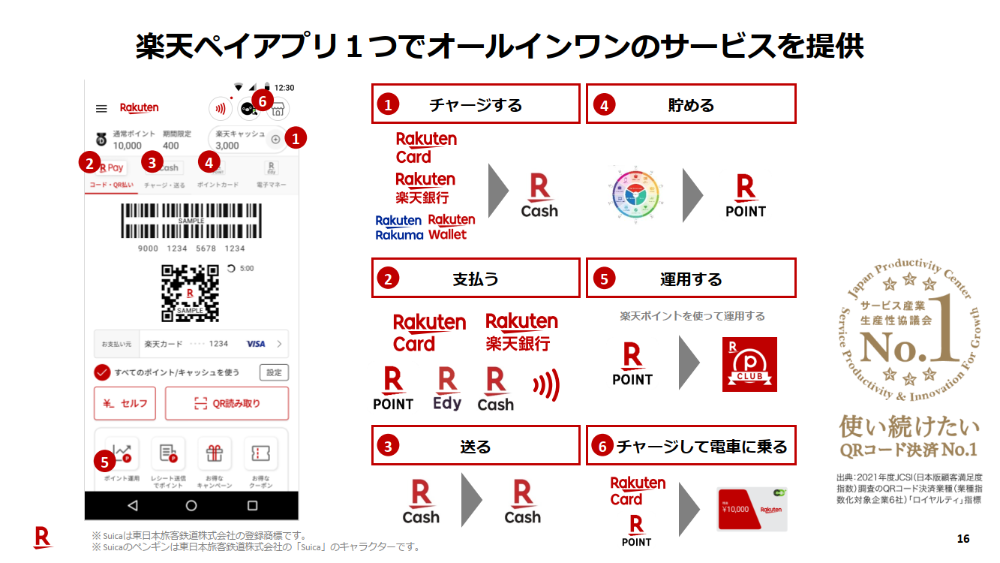This screenshot has width=1000, height=563.
Task: Switch to the 電子マネー tab
Action: [272, 175]
